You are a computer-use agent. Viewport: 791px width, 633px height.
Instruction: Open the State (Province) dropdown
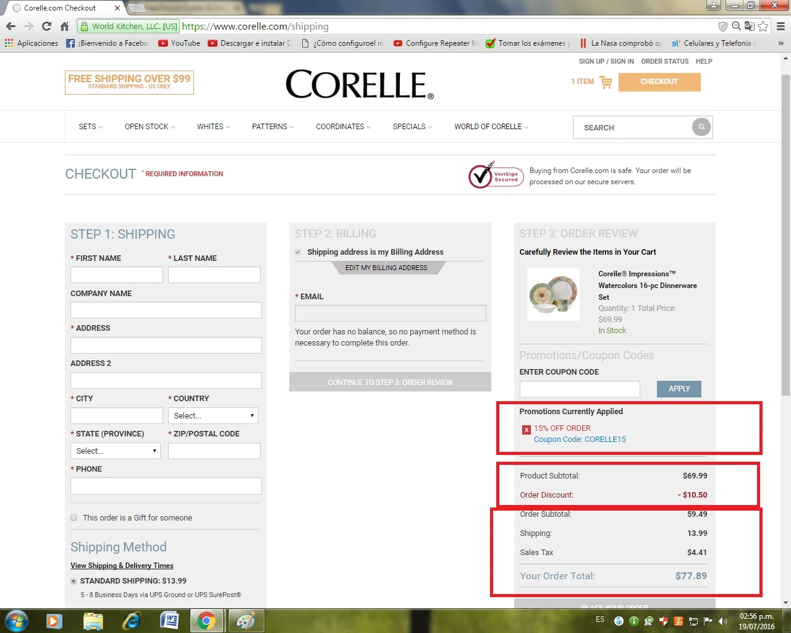click(x=116, y=451)
